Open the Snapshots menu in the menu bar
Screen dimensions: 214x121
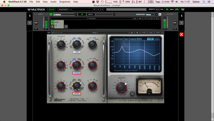pos(65,2)
